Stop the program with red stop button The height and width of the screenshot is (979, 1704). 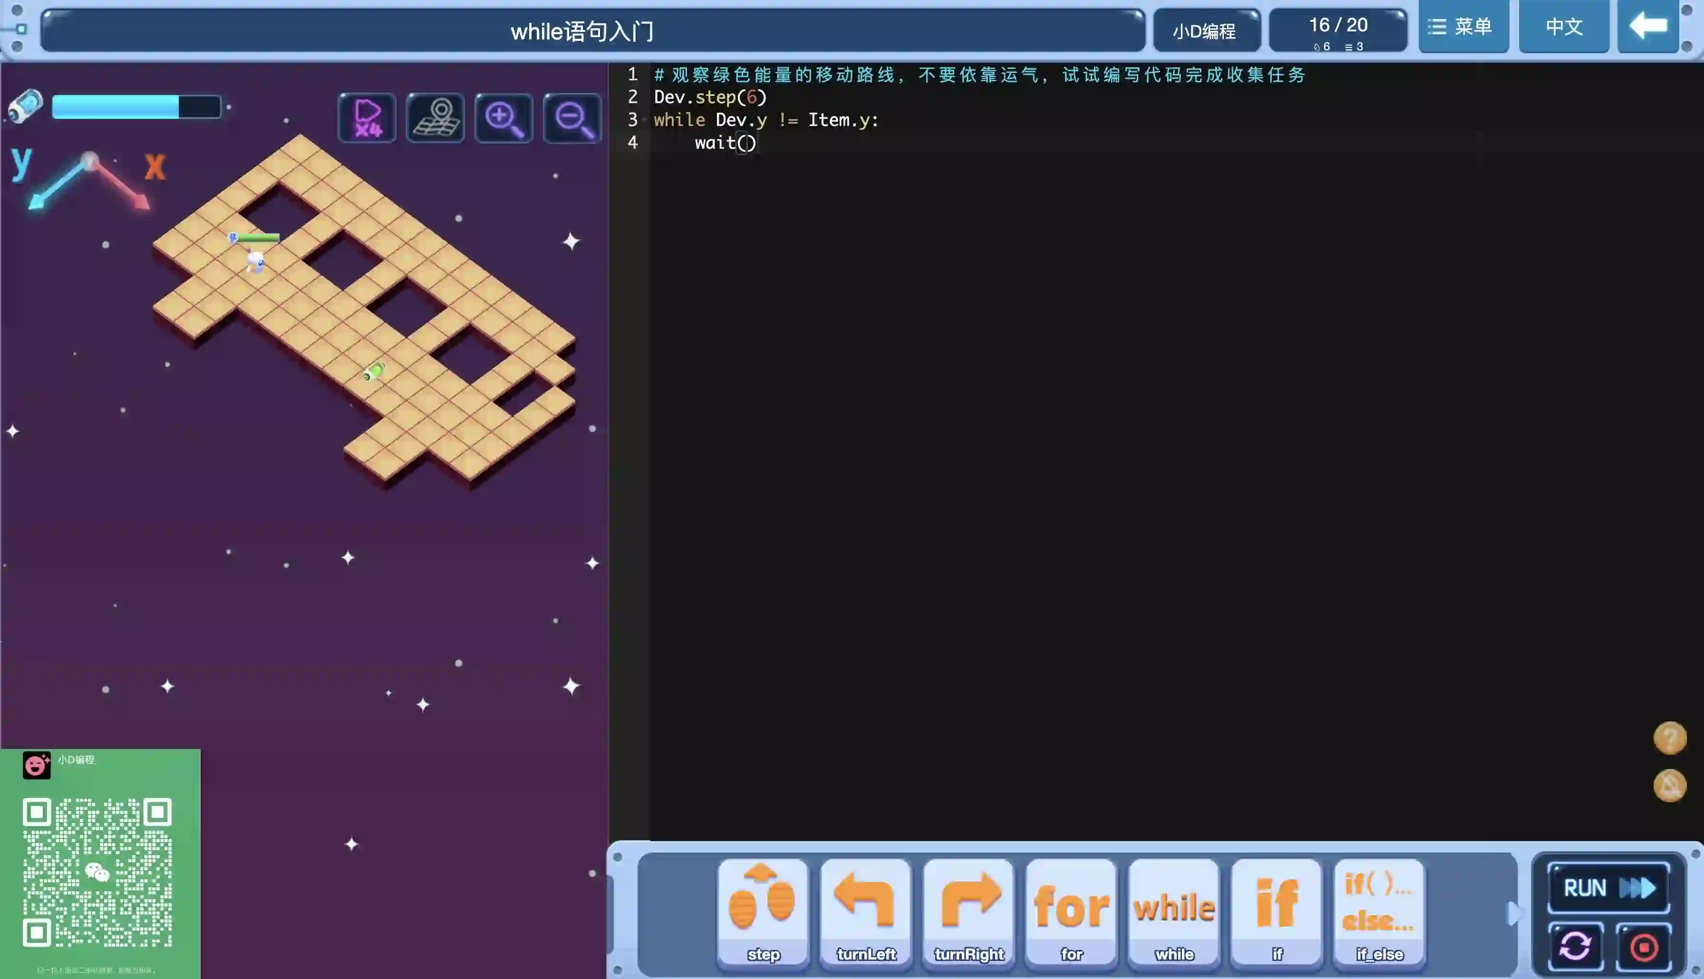[x=1644, y=947]
